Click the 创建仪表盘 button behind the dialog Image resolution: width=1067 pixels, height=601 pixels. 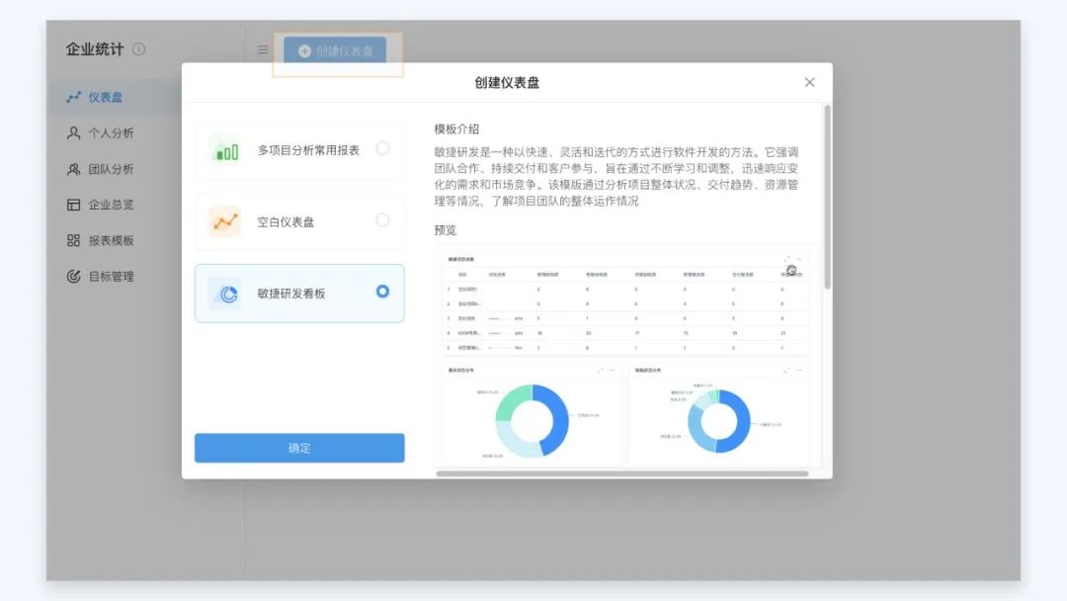pos(335,50)
